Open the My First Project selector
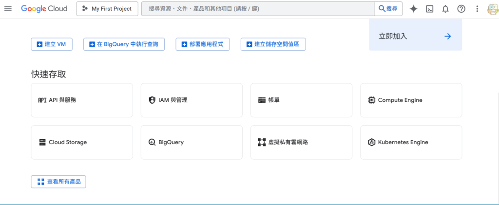499x205 pixels. point(107,9)
